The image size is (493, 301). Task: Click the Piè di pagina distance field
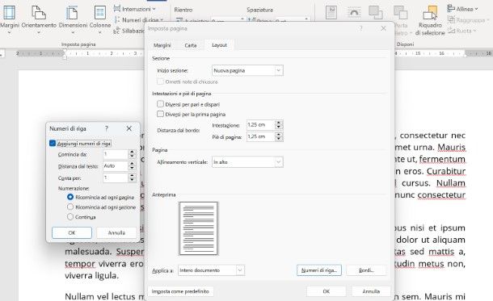[x=260, y=137]
